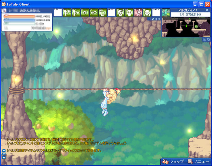This screenshot has width=212, height=166.
Task: Close the LaTale Client window
Action: click(208, 4)
